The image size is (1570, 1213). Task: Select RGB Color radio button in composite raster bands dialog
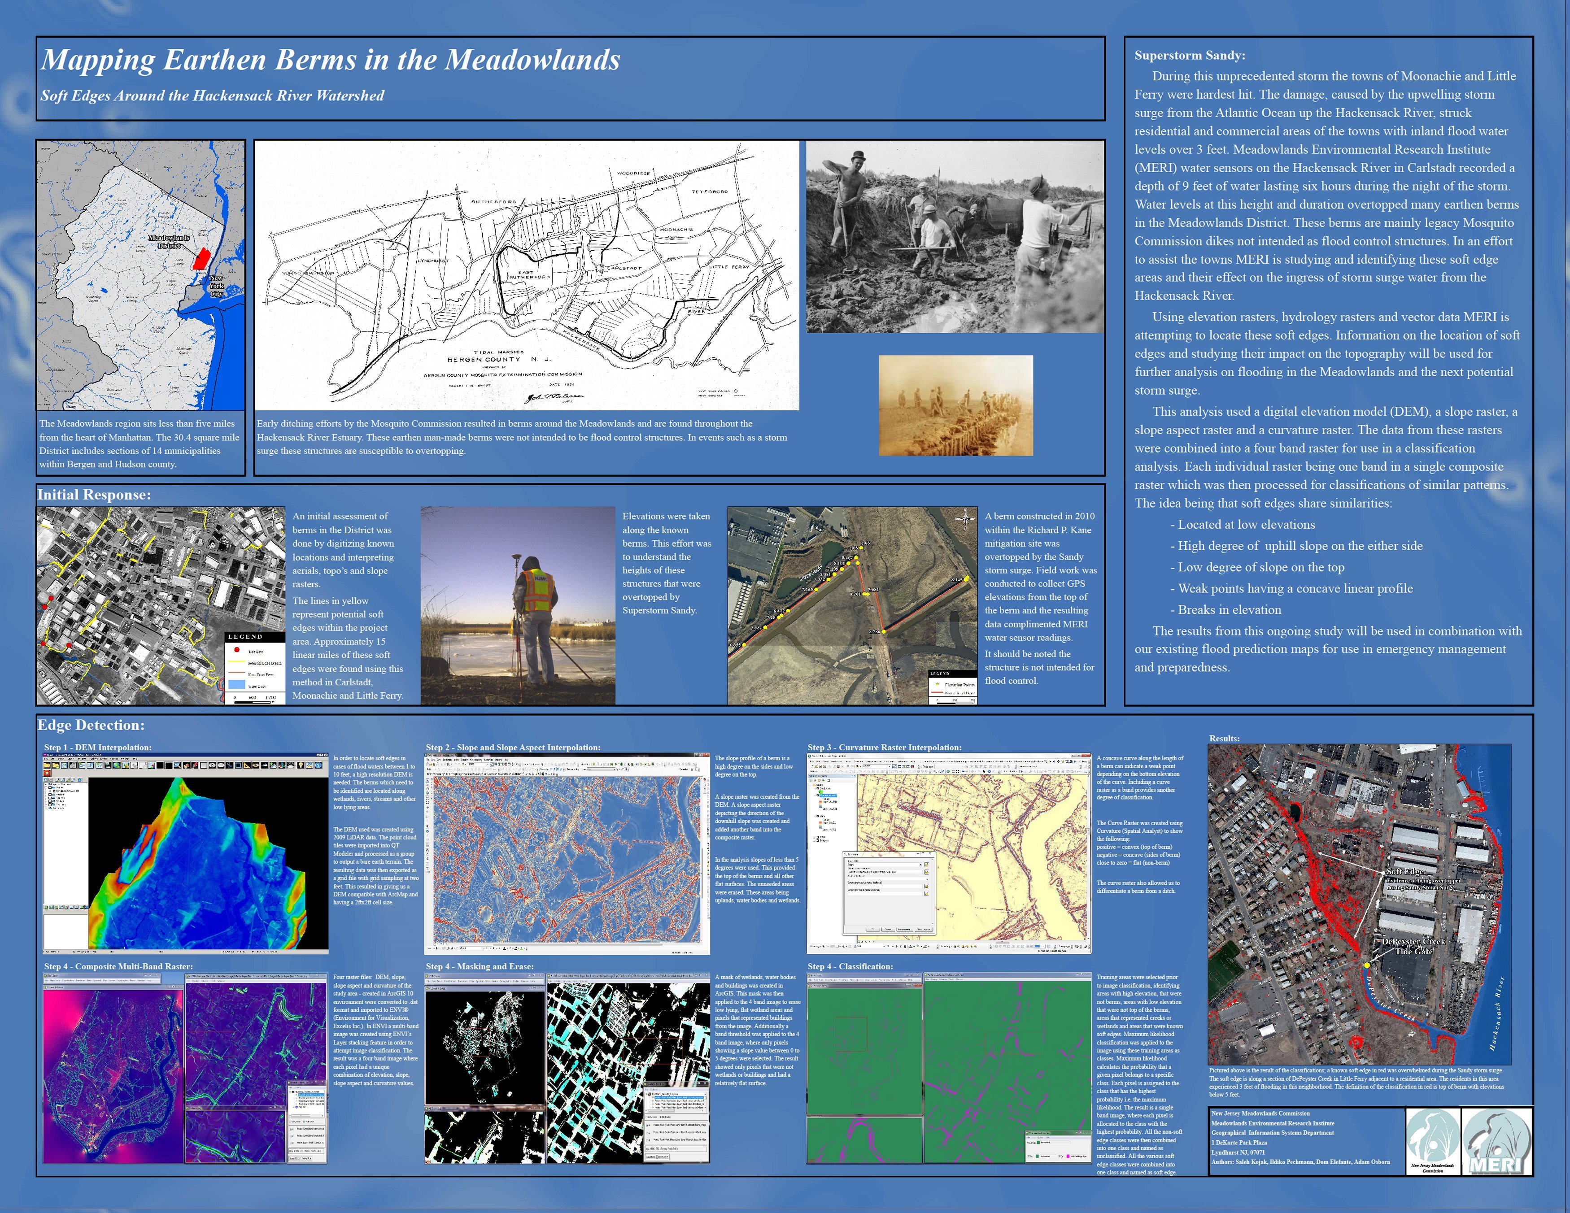pyautogui.click(x=304, y=1122)
